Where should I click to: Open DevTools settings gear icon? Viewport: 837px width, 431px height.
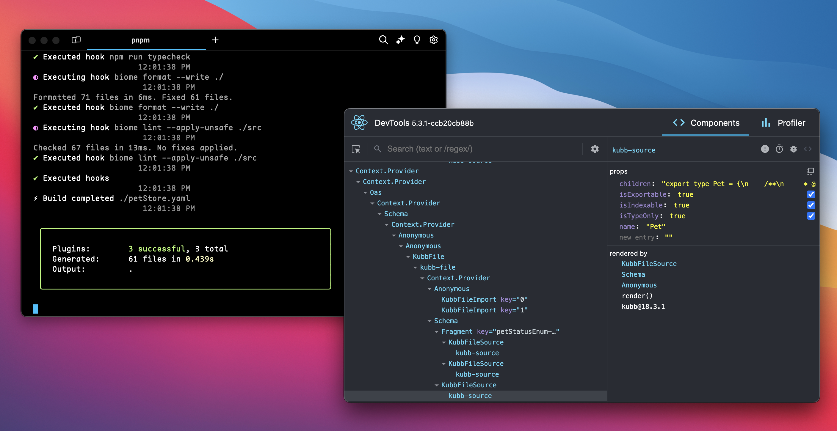(x=595, y=149)
